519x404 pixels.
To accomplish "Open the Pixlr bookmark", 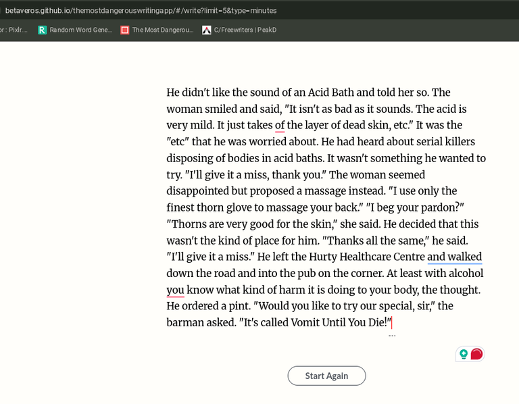I will click(x=14, y=30).
